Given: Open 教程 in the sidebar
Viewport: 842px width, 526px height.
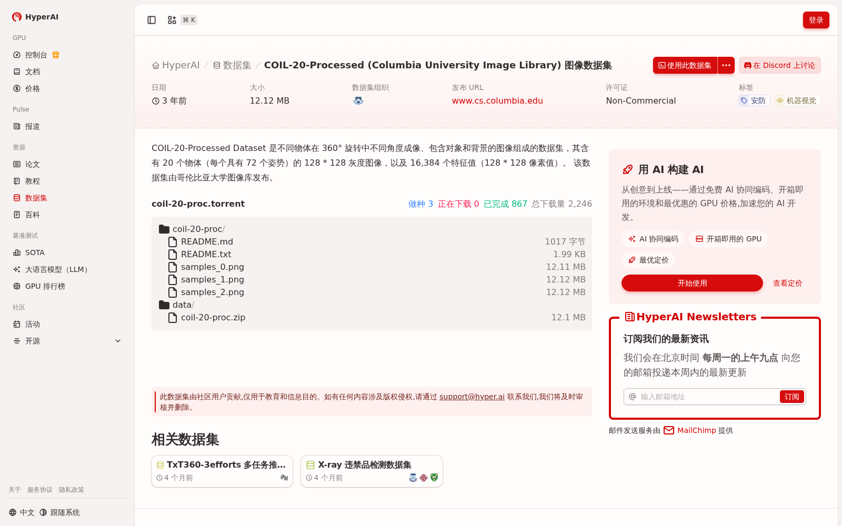Looking at the screenshot, I should [67, 181].
